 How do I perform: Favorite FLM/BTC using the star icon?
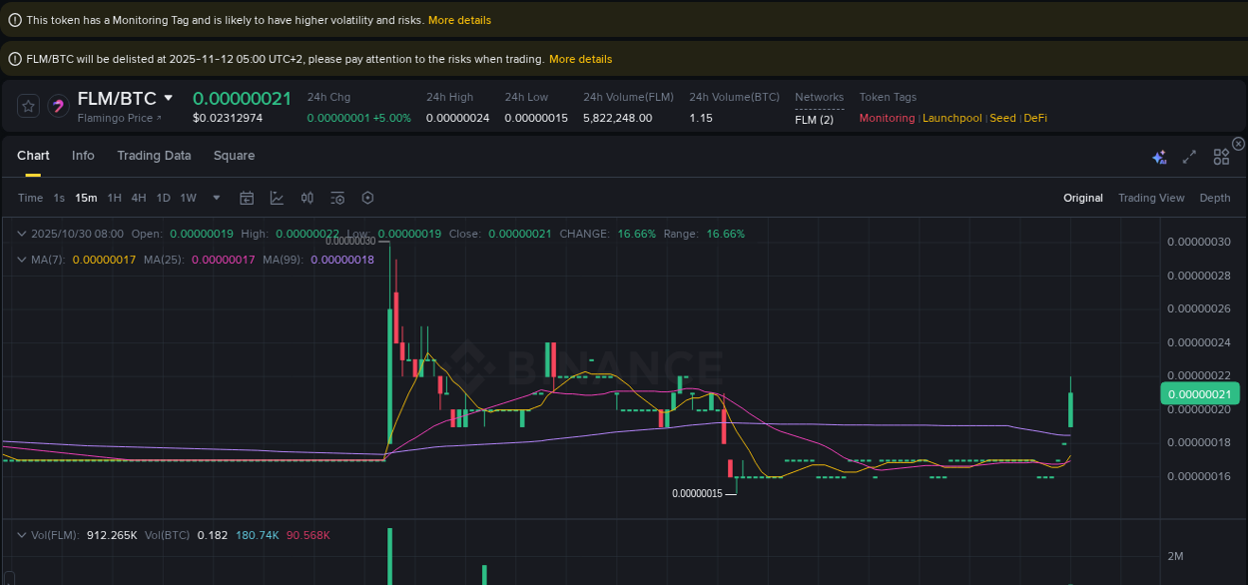tap(27, 106)
